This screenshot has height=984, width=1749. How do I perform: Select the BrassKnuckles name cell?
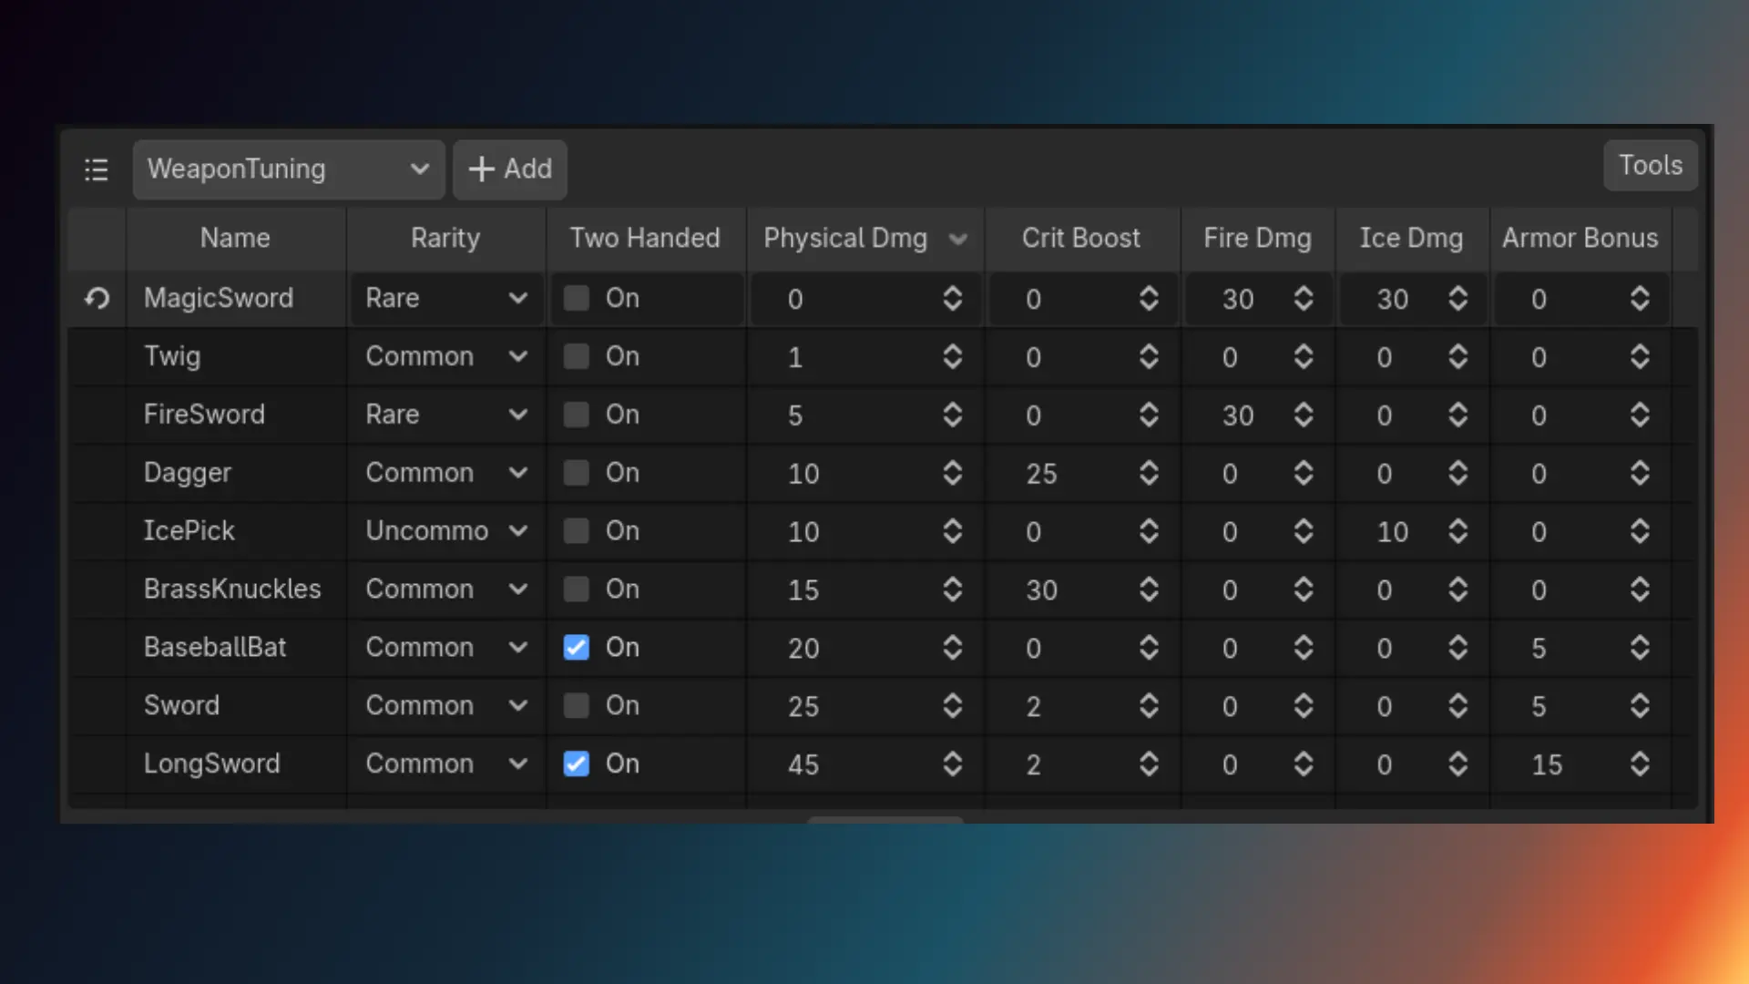click(x=236, y=589)
